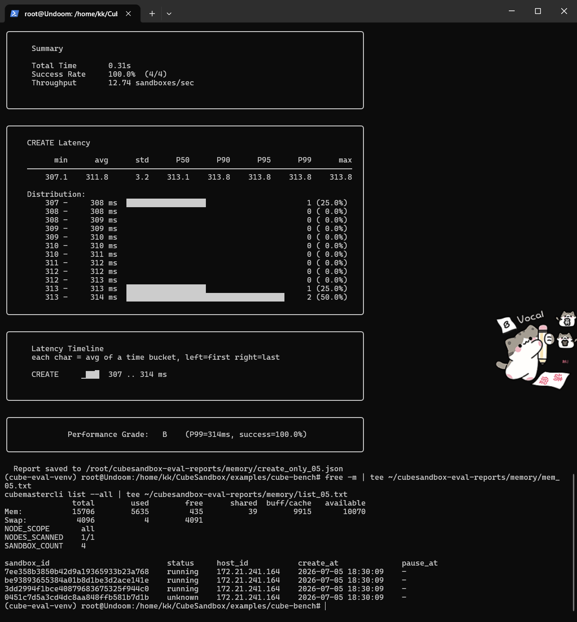The image size is (577, 622).
Task: Click the PowerShell icon in the terminal tab
Action: (x=14, y=14)
